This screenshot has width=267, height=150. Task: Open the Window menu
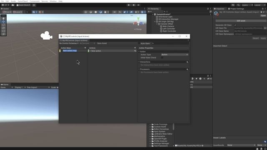click(x=53, y=1)
